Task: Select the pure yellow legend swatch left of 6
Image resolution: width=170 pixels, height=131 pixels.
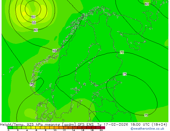Action: (33, 128)
